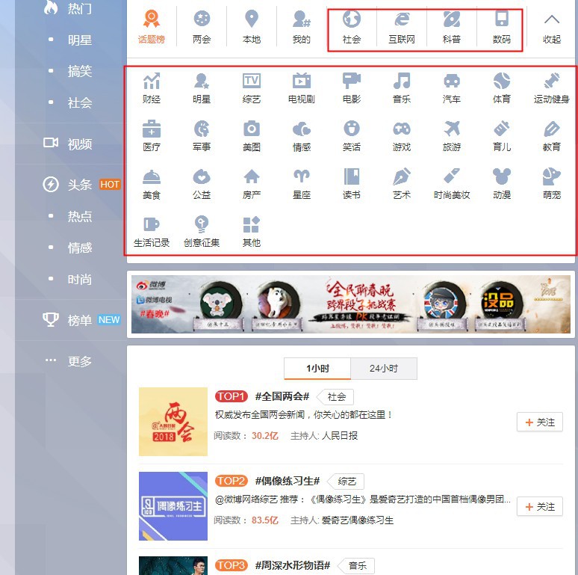Select the 房产 real estate category
Viewport: 578px width, 575px height.
252,184
